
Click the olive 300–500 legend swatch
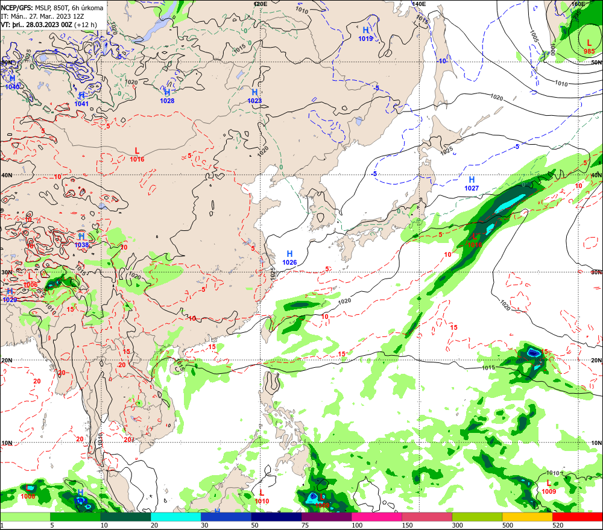click(477, 517)
